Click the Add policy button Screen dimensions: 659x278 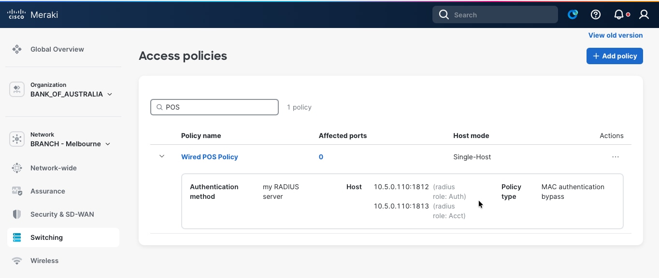coord(615,56)
